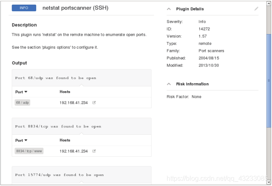This screenshot has width=272, height=186.
Task: Click the blue INFO severity badge
Action: pyautogui.click(x=24, y=8)
